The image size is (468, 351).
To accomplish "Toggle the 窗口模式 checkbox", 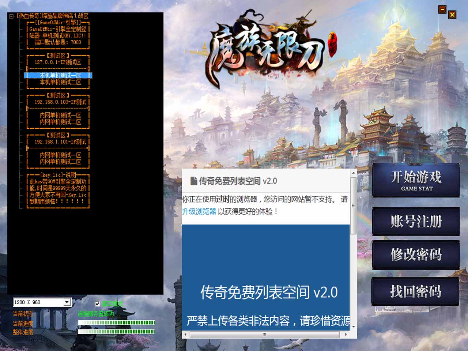I will (x=97, y=303).
